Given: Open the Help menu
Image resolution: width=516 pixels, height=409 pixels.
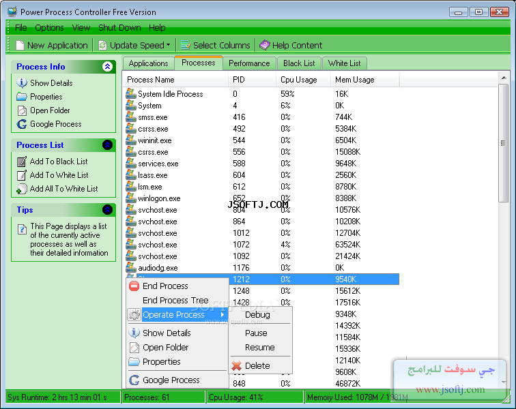Looking at the screenshot, I should [157, 28].
